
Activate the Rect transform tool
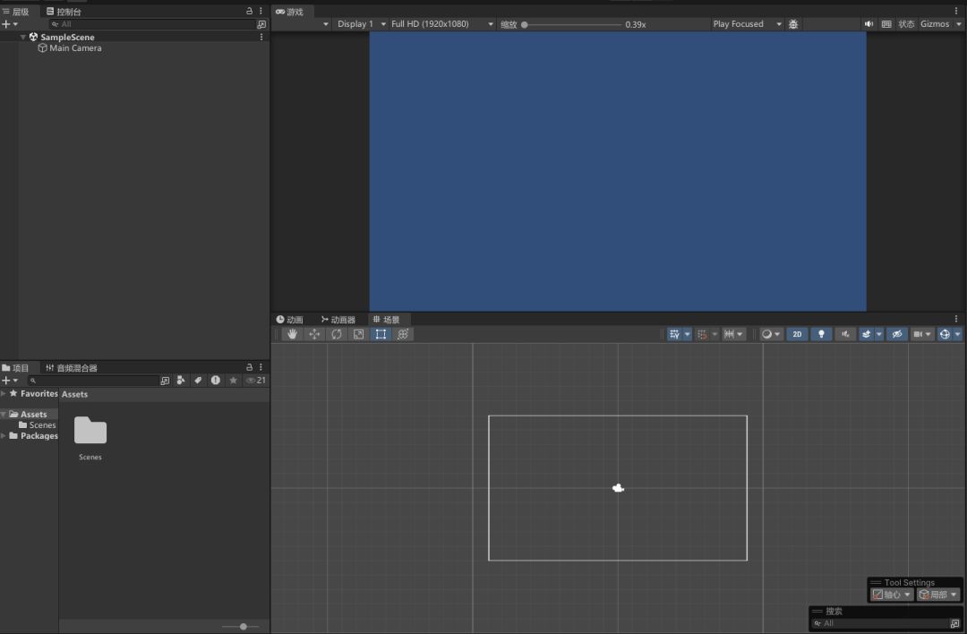pos(381,334)
